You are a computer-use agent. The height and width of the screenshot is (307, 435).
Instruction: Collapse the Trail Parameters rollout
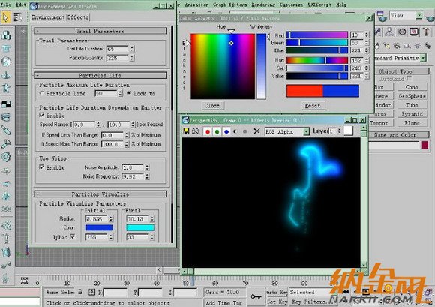(x=100, y=31)
